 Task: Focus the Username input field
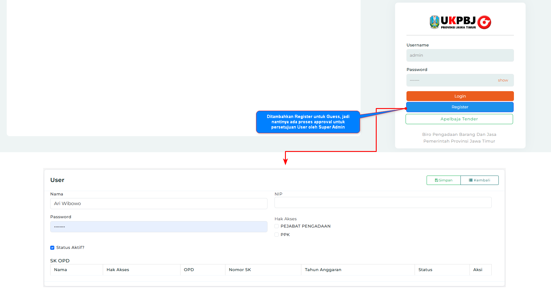460,56
